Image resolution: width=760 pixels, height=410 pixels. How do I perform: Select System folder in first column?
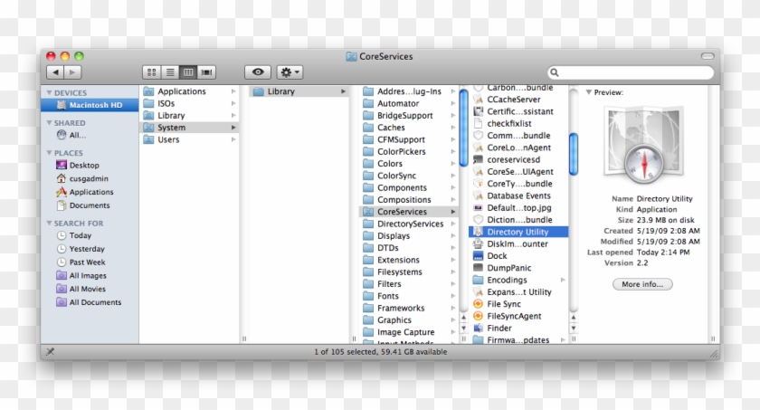tap(189, 128)
